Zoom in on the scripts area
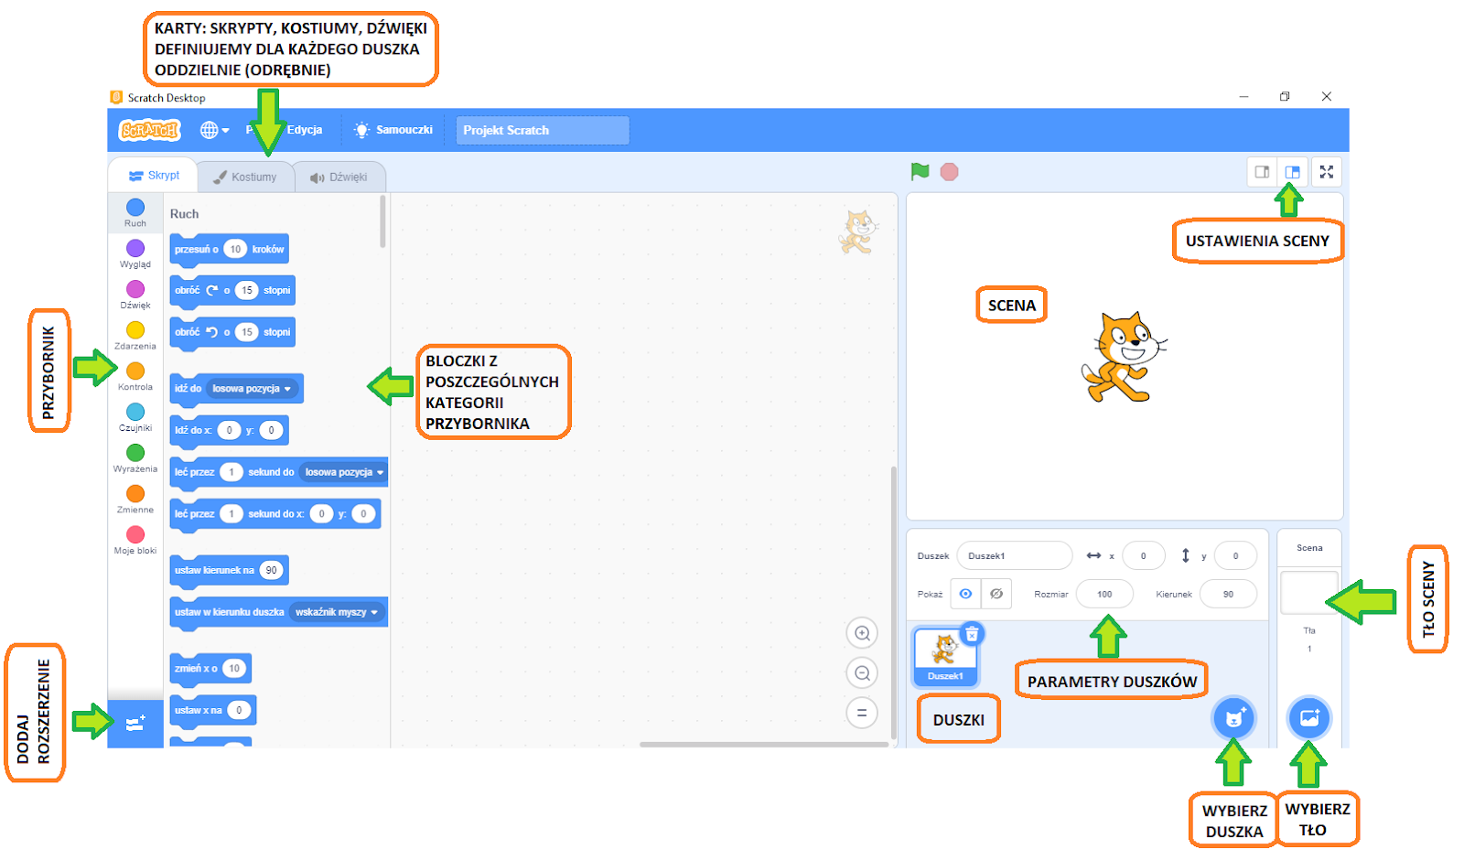This screenshot has width=1464, height=860. 862,632
